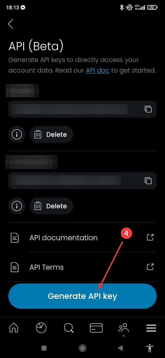Viewport: 165px width, 358px height.
Task: Go to the Home tab
Action: pos(14,328)
